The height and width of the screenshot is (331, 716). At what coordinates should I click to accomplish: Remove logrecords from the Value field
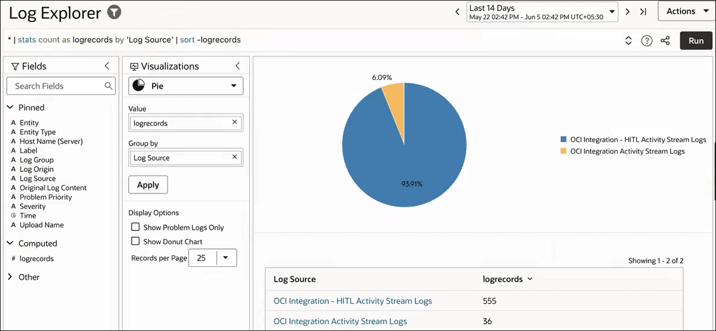pyautogui.click(x=234, y=122)
